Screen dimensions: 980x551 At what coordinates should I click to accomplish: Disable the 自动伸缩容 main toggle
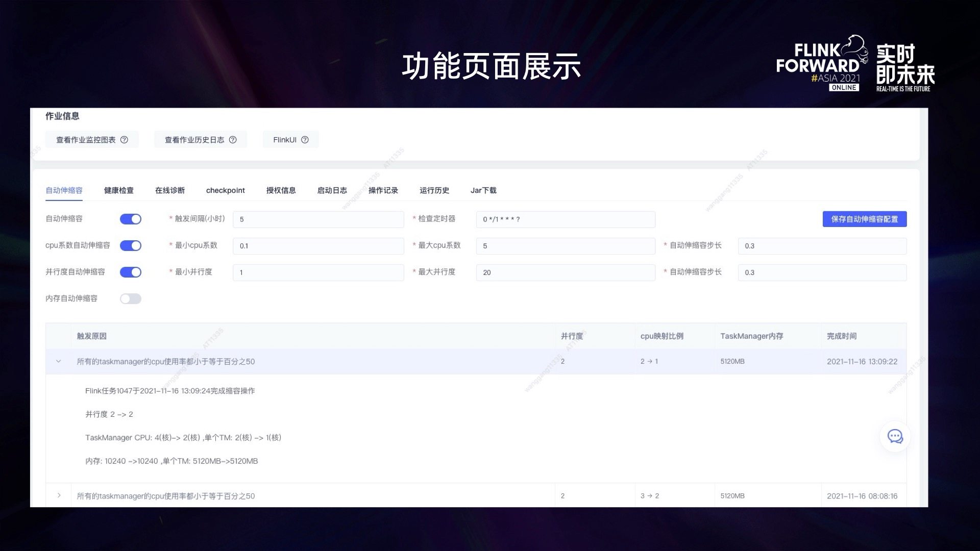(x=131, y=219)
